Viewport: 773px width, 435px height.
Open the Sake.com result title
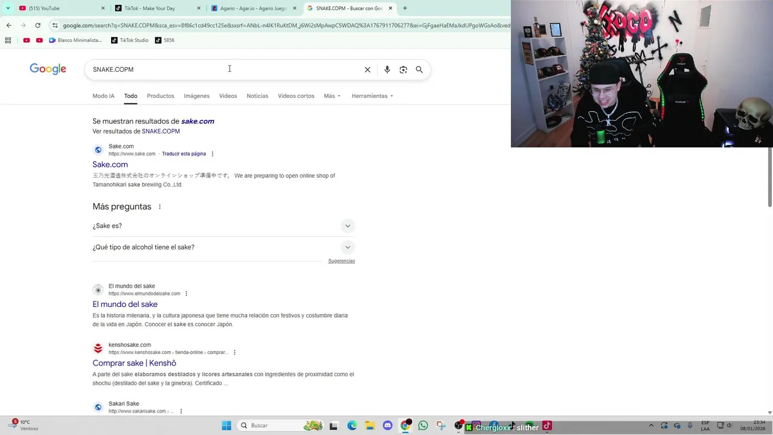point(110,164)
